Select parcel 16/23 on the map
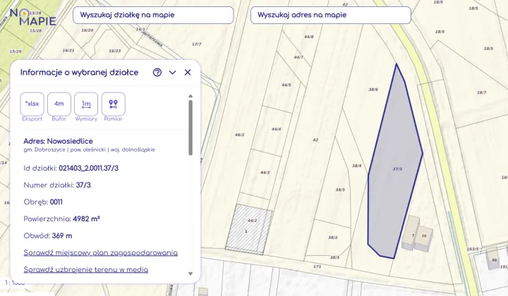This screenshot has width=508, height=296. click(115, 51)
